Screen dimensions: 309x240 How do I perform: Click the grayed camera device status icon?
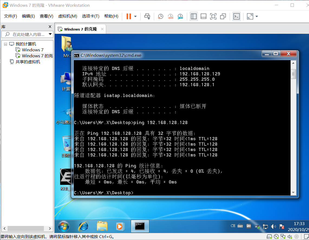click(x=297, y=236)
